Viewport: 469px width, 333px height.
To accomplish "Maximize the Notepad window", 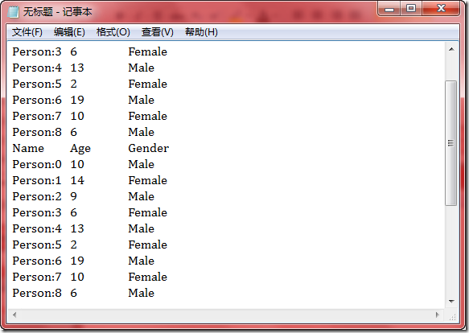I will tap(411, 9).
